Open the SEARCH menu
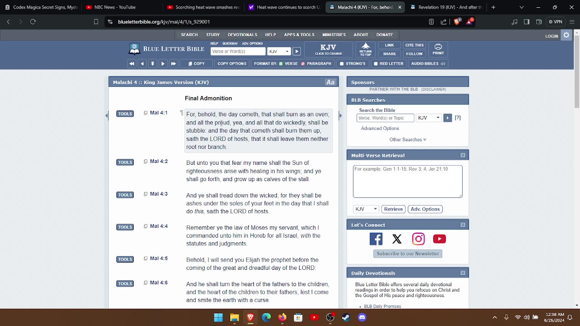This screenshot has height=326, width=580. click(189, 35)
